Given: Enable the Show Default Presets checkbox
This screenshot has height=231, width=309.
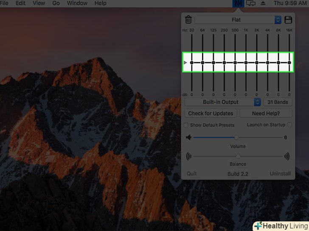Looking at the screenshot, I should 186,125.
